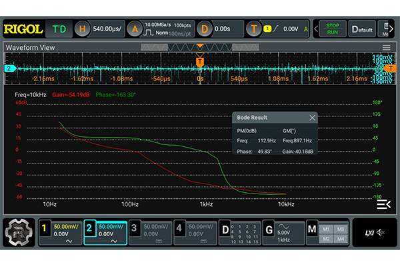The image size is (400, 266).
Task: Click the RIGOL logo
Action: (23, 29)
